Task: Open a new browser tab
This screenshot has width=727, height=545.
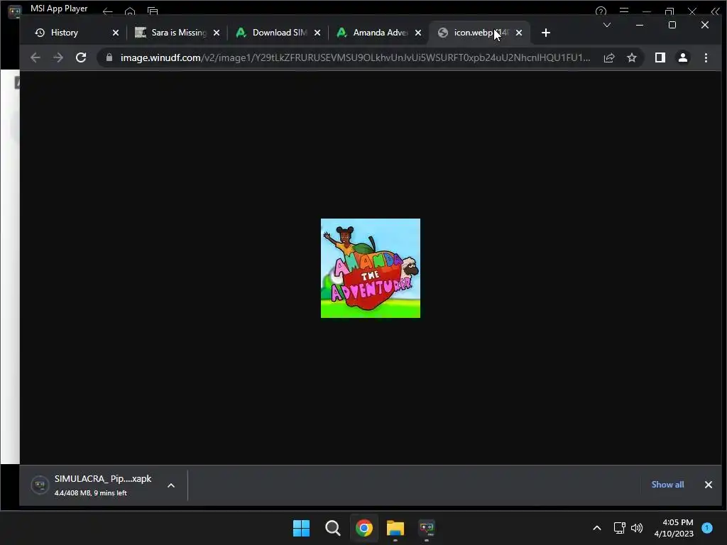Action: tap(546, 33)
